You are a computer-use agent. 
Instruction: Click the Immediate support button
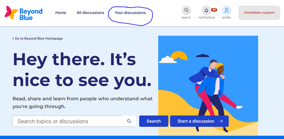(x=259, y=13)
